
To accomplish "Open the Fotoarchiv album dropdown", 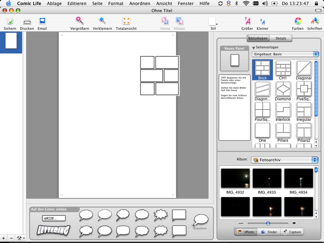I will click(x=284, y=160).
